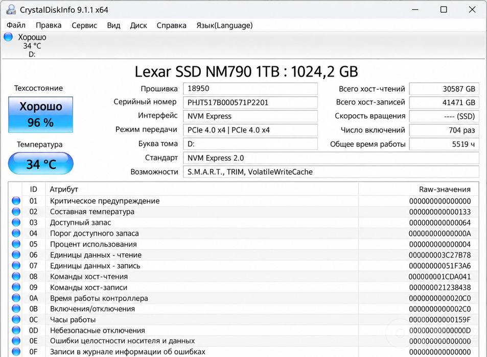Image resolution: width=487 pixels, height=357 pixels.
Task: Click status orb for Единицы данных - чтение
Action: [16, 254]
